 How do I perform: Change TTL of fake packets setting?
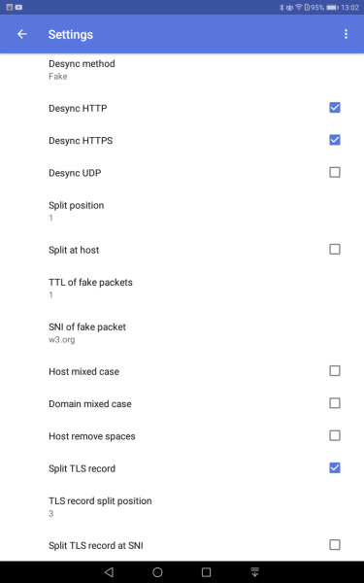182,289
